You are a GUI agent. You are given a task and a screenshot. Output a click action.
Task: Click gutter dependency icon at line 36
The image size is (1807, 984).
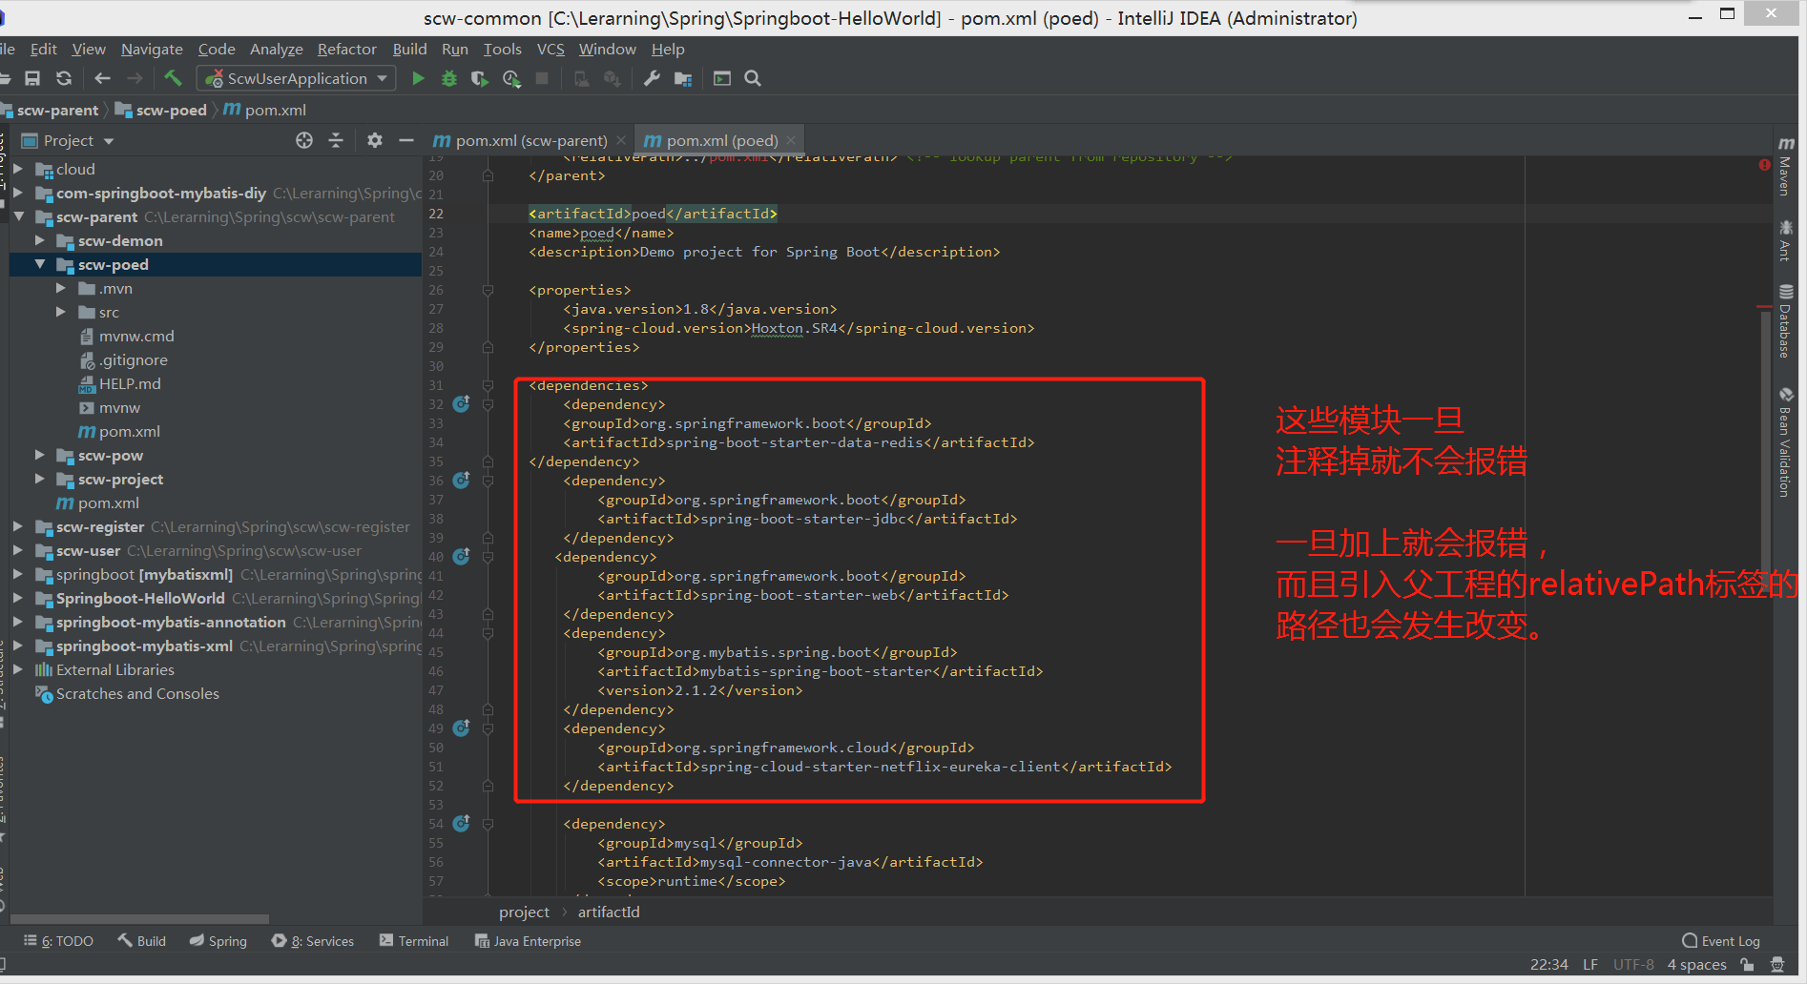pos(462,480)
